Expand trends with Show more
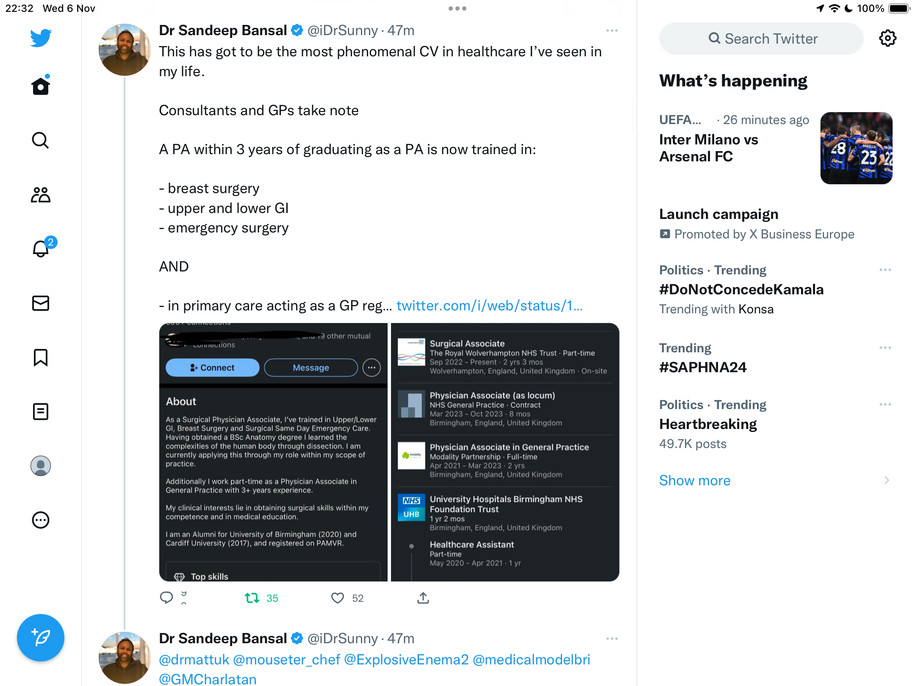 (695, 480)
